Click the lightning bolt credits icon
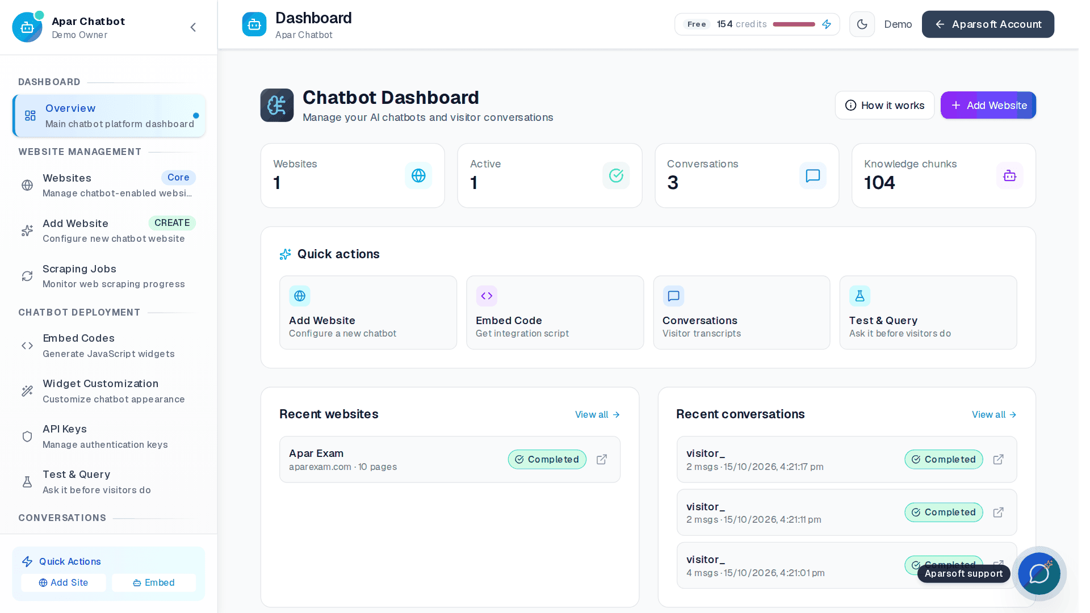Image resolution: width=1090 pixels, height=613 pixels. click(x=827, y=24)
